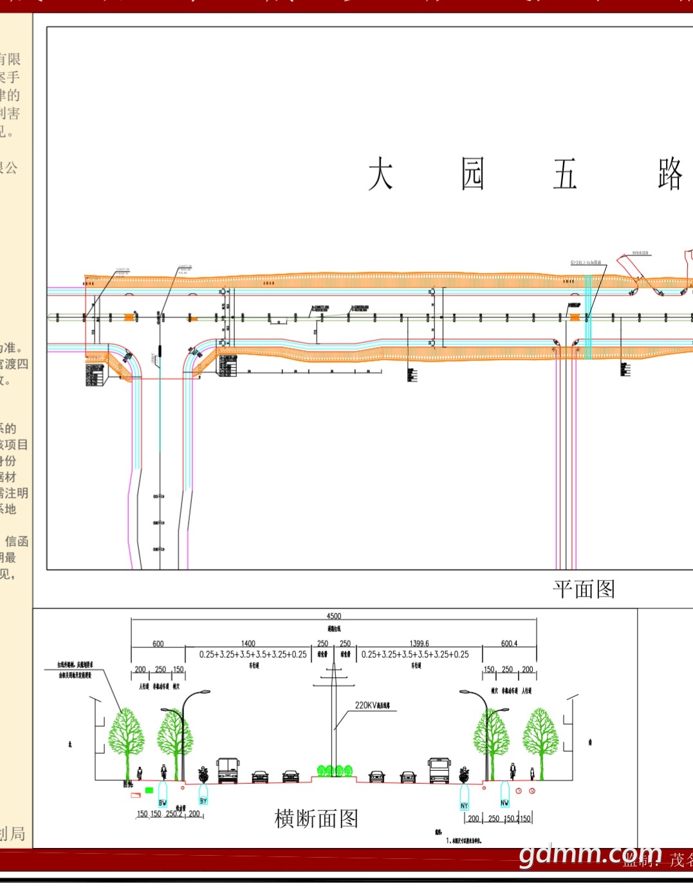
Task: Open the gdmm.com watermark link
Action: click(590, 854)
